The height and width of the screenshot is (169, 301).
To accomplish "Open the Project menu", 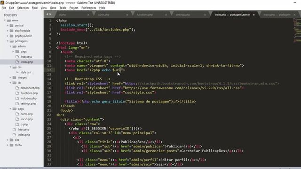I will pos(74,8).
